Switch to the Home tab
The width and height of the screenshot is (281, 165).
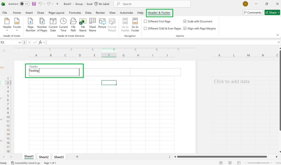[17, 13]
